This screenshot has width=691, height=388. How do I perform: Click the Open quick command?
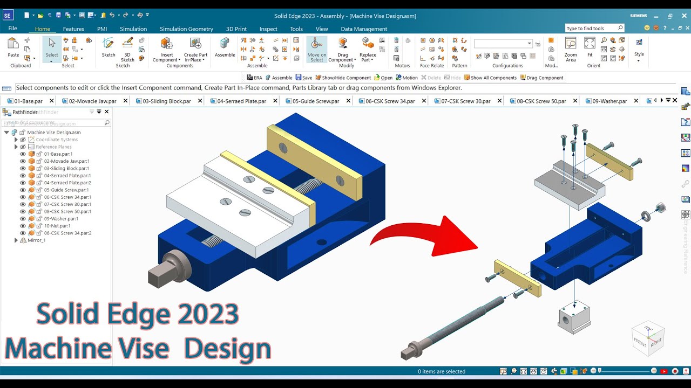pos(383,78)
